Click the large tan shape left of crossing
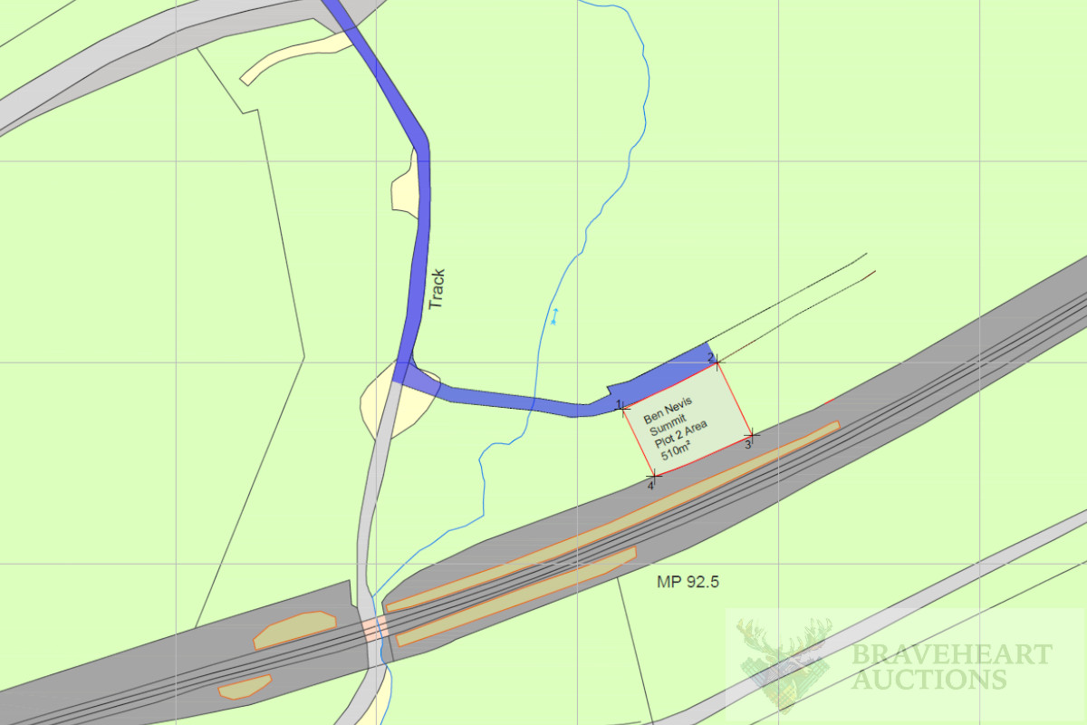Viewport: 1087px width, 725px height. click(x=294, y=630)
